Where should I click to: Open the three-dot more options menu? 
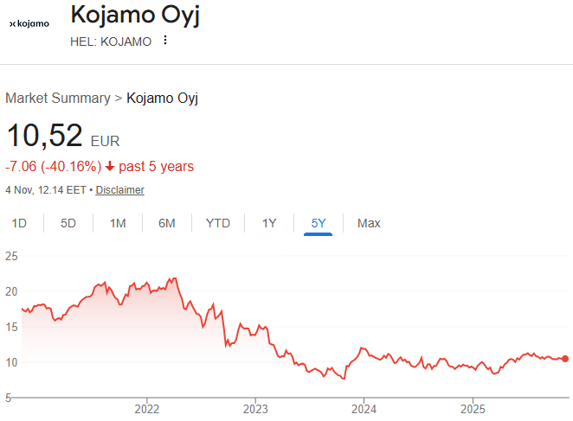(166, 41)
